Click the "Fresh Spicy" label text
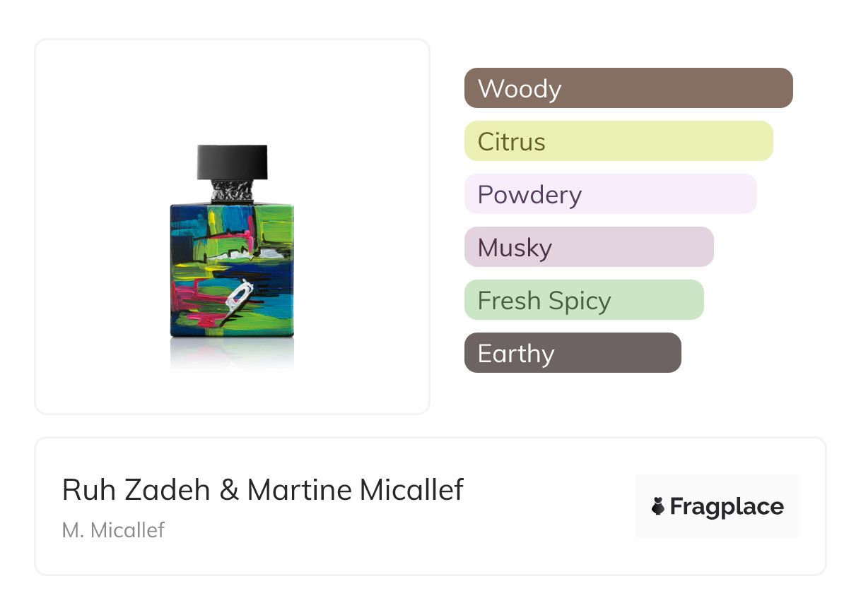 click(544, 301)
